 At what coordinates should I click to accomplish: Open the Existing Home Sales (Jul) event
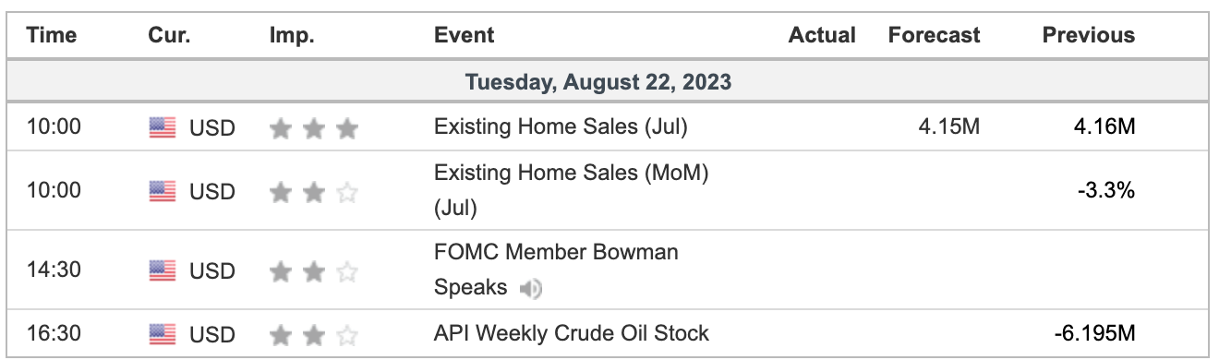point(561,126)
